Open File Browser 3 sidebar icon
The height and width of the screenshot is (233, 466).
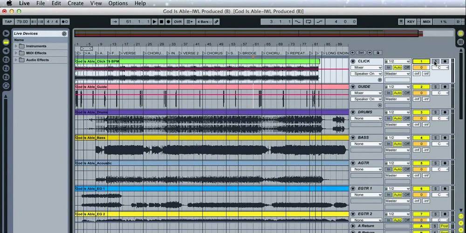pyautogui.click(x=6, y=77)
